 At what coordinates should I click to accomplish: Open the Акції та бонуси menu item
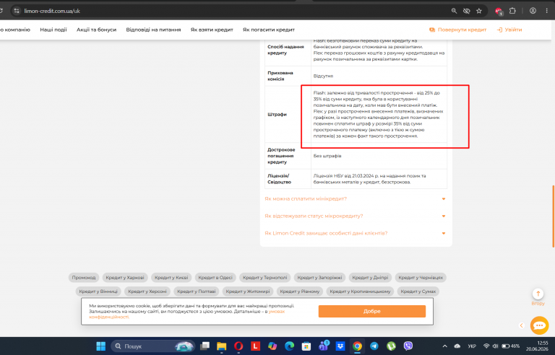point(96,30)
